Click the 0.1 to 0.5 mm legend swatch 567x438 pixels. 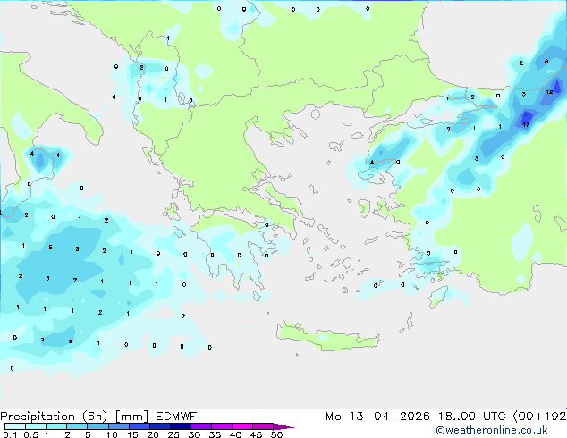[15, 426]
